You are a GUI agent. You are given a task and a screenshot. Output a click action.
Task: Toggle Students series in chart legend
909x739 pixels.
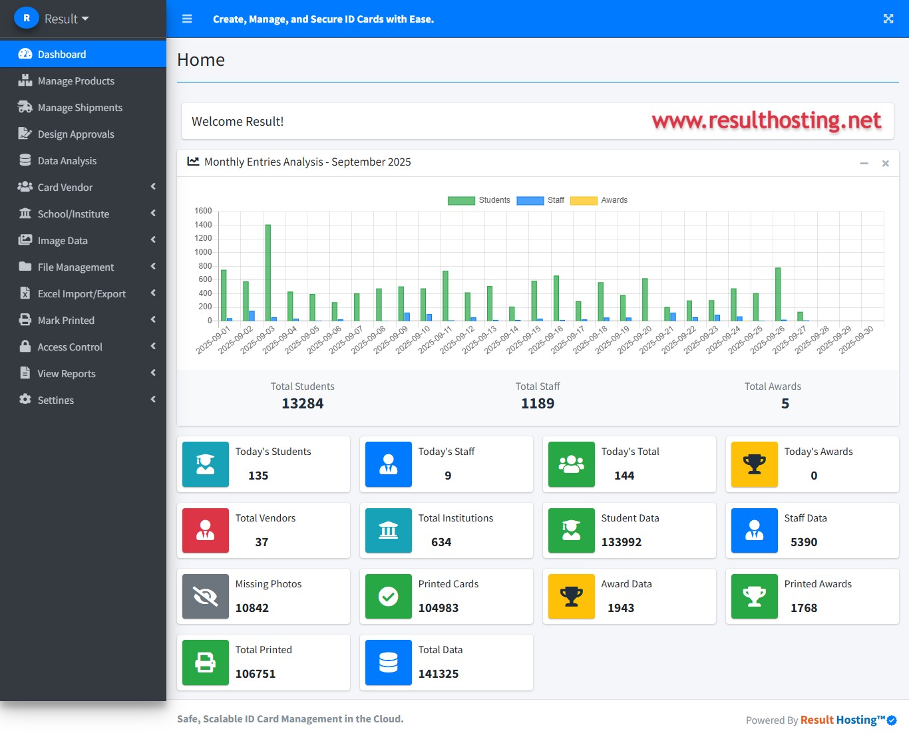point(479,200)
